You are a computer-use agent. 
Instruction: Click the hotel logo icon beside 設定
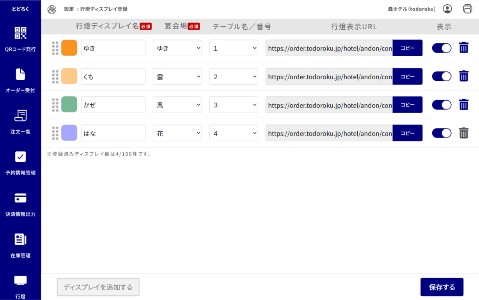(51, 9)
